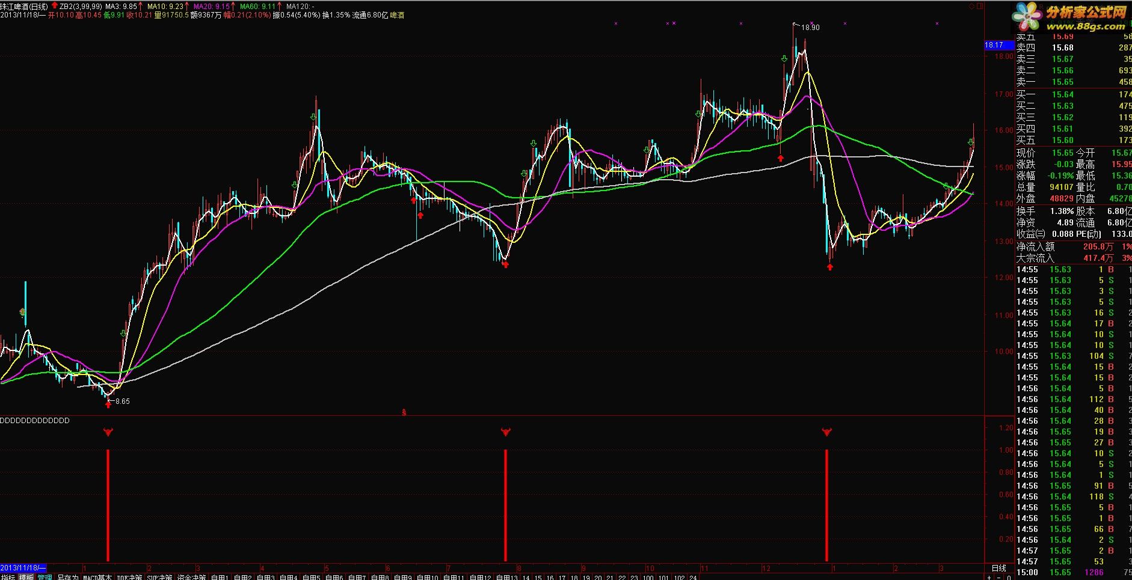
Task: Click the 日线 period button
Action: pos(998,568)
